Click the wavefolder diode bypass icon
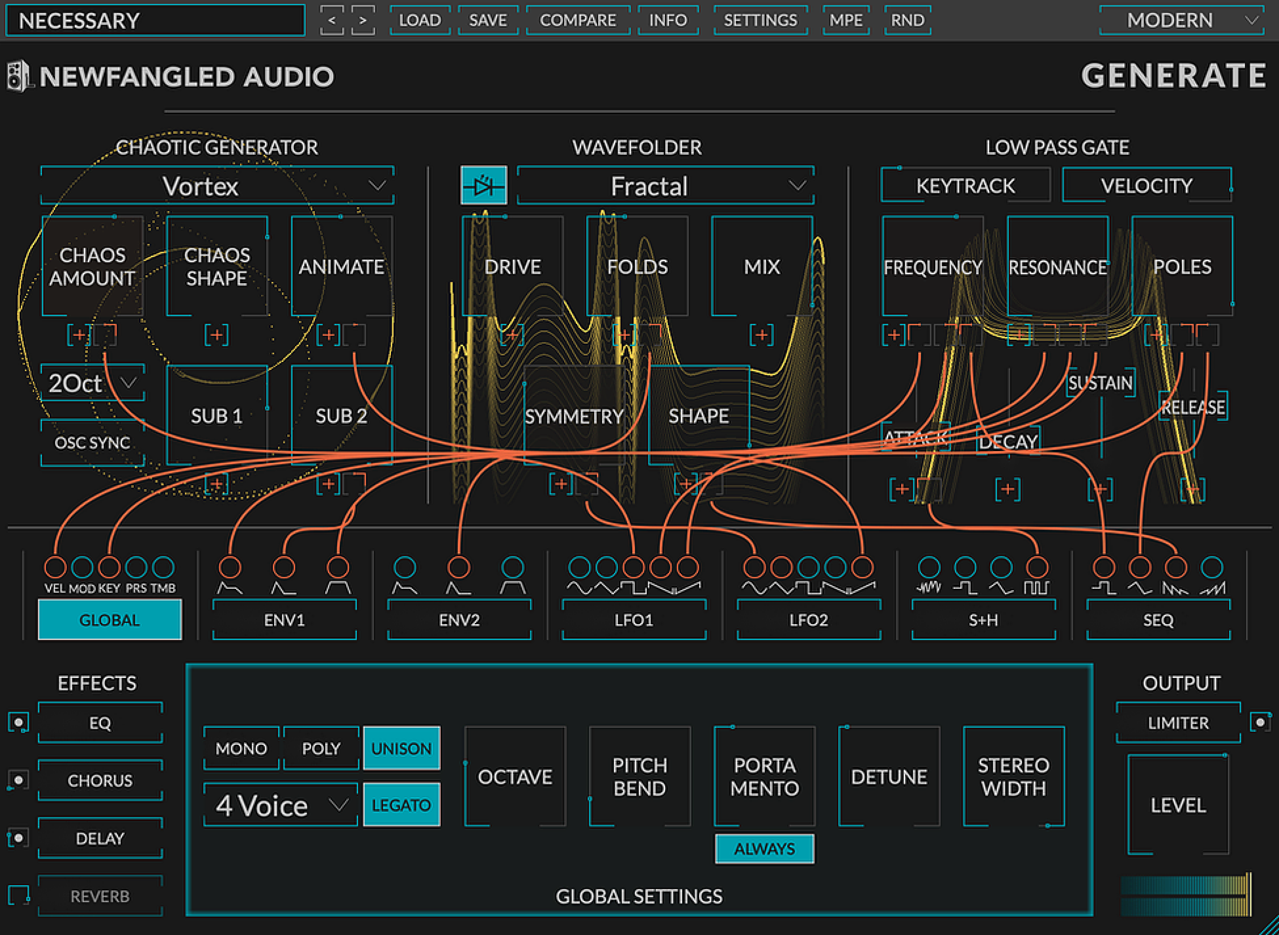This screenshot has height=935, width=1279. (484, 185)
